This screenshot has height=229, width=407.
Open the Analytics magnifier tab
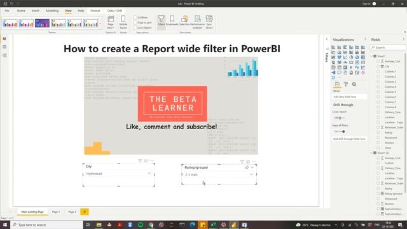point(354,85)
